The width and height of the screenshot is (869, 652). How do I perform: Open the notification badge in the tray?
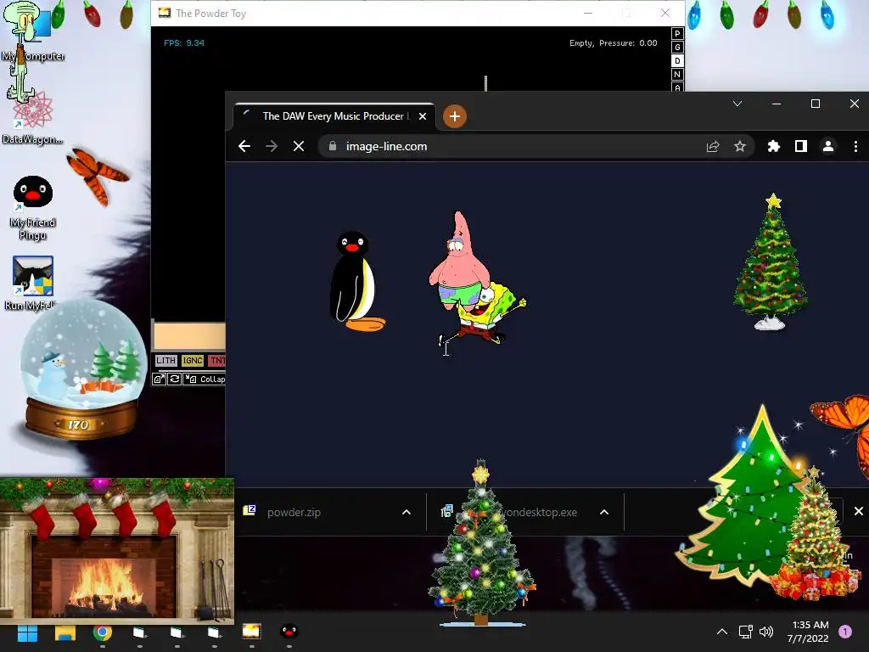[x=845, y=632]
